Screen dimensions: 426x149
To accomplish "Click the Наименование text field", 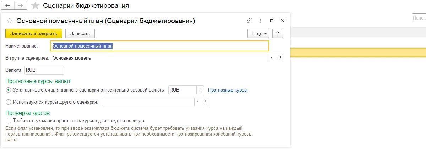I will pos(160,46).
